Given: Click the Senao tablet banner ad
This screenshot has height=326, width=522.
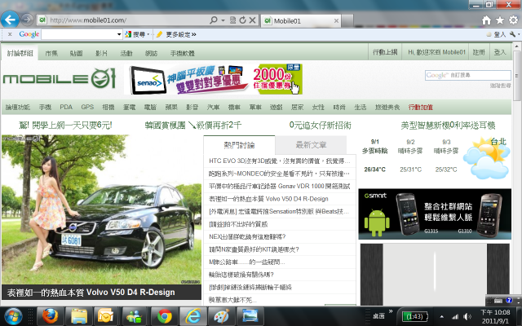Looking at the screenshot, I should 213,79.
